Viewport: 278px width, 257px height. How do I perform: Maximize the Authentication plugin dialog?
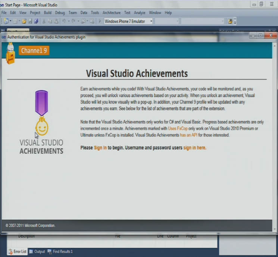[x=260, y=35]
